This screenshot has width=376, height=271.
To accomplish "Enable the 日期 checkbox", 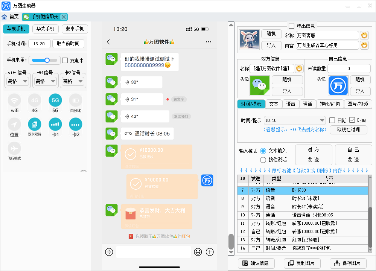I will pos(332,120).
